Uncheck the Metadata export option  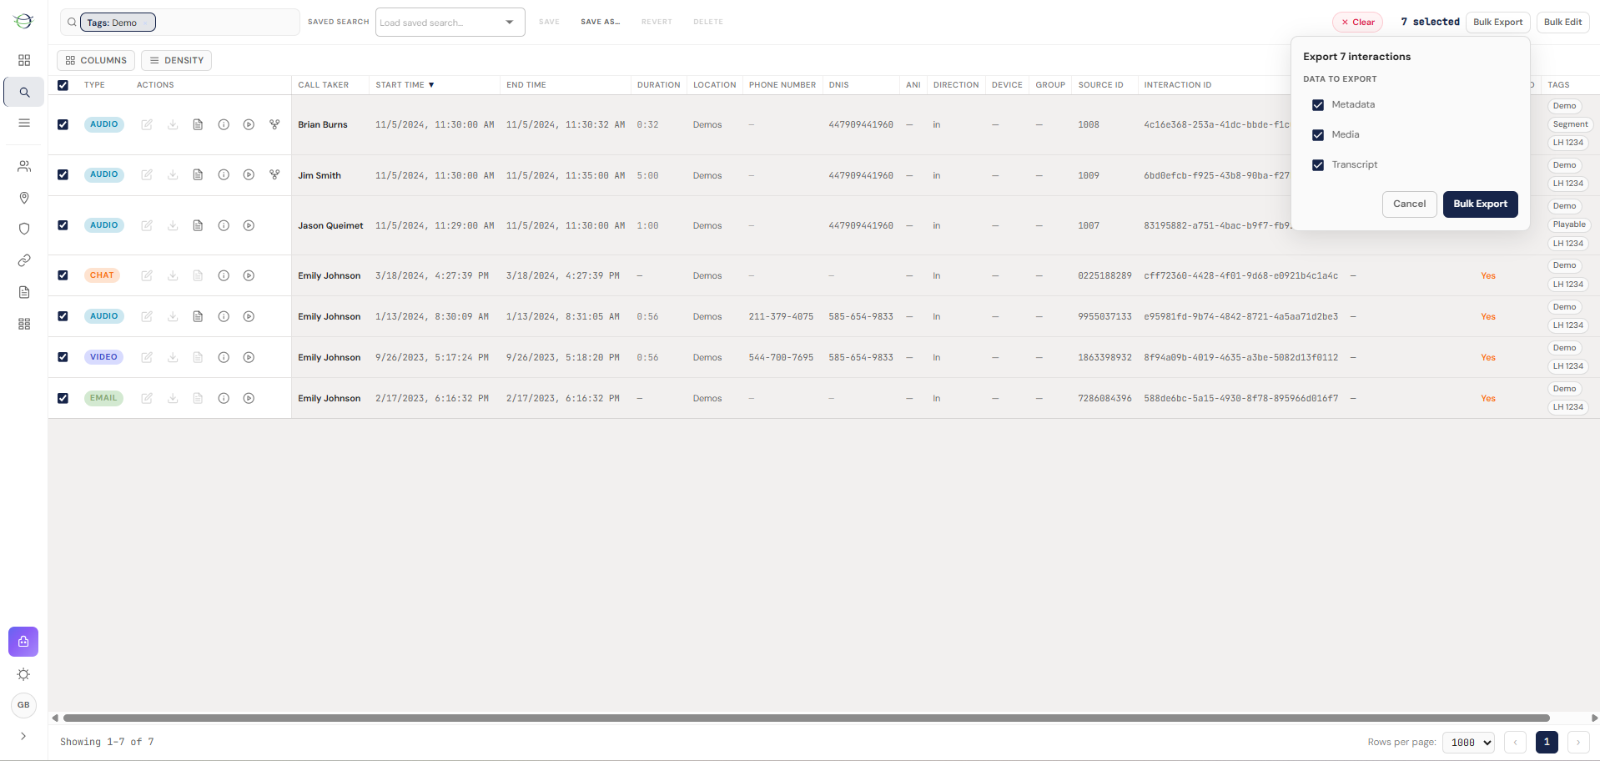(1318, 105)
